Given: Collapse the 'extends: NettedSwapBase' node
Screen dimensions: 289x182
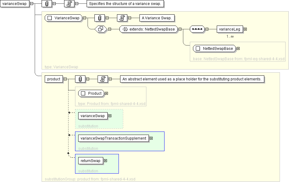Looking at the screenshot, I should pos(180,29).
